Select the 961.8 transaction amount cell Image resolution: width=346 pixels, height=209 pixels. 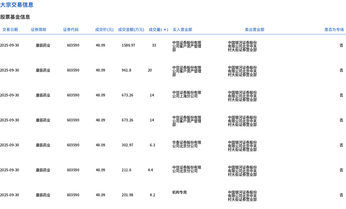pos(126,70)
